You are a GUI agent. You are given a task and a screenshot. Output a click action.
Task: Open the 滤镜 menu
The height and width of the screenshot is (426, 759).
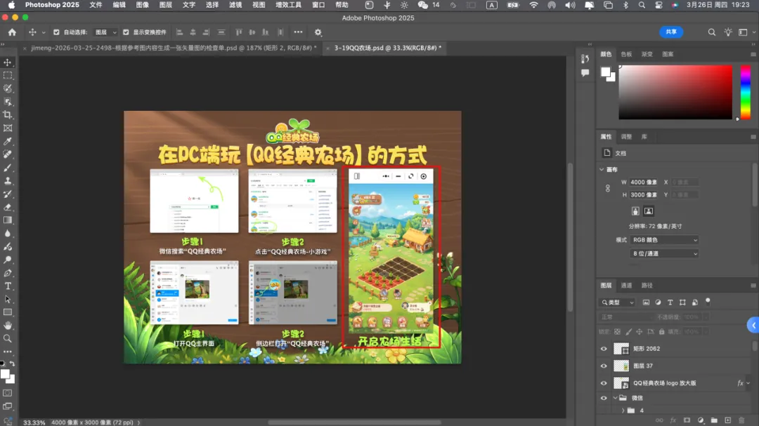point(235,5)
